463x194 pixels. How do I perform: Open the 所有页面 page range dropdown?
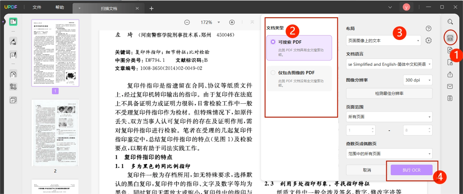pos(389,117)
